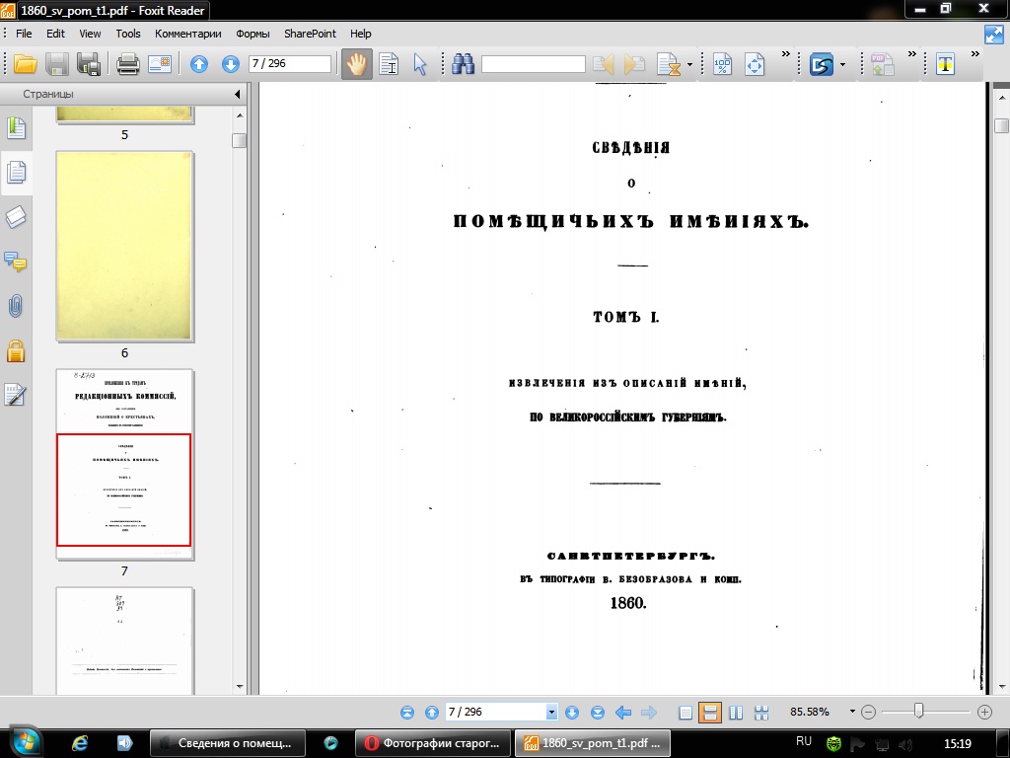This screenshot has width=1010, height=758.
Task: Open the Security lock panel
Action: tap(16, 350)
